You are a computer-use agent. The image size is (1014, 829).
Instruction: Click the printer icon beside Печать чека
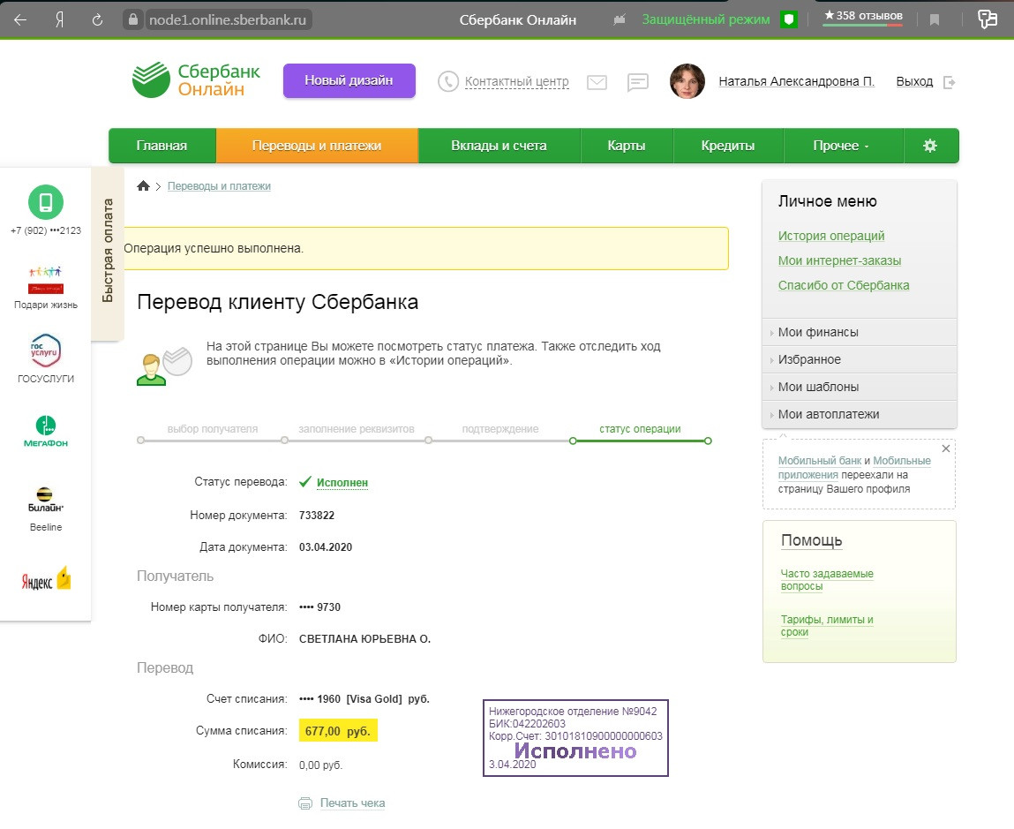[x=305, y=803]
